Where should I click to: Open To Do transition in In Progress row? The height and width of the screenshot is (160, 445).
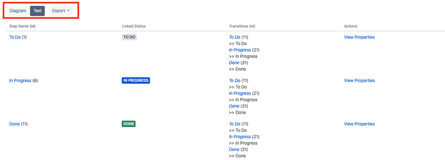pos(234,80)
